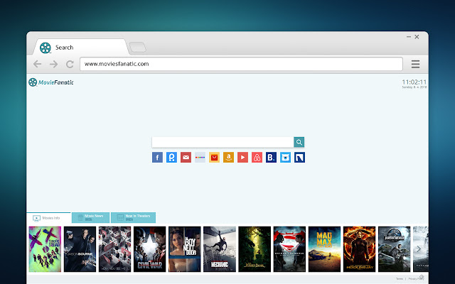Minimize the browser window
The image size is (455, 284).
409,37
